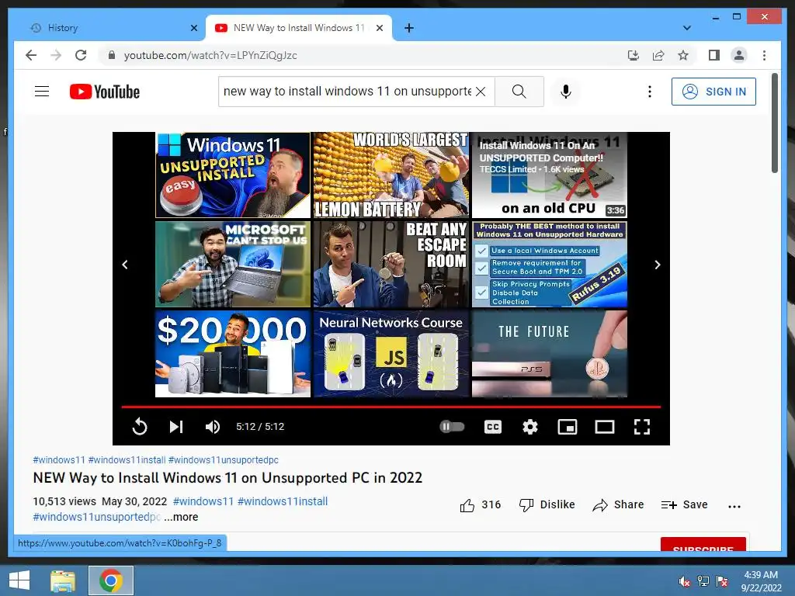View site information lock icon

pos(112,55)
